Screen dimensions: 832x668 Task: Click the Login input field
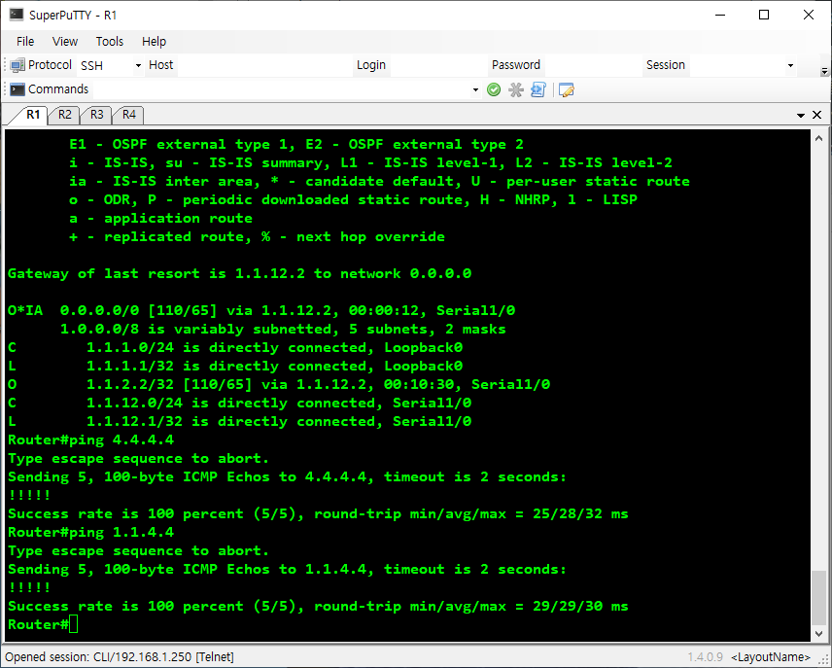[438, 65]
